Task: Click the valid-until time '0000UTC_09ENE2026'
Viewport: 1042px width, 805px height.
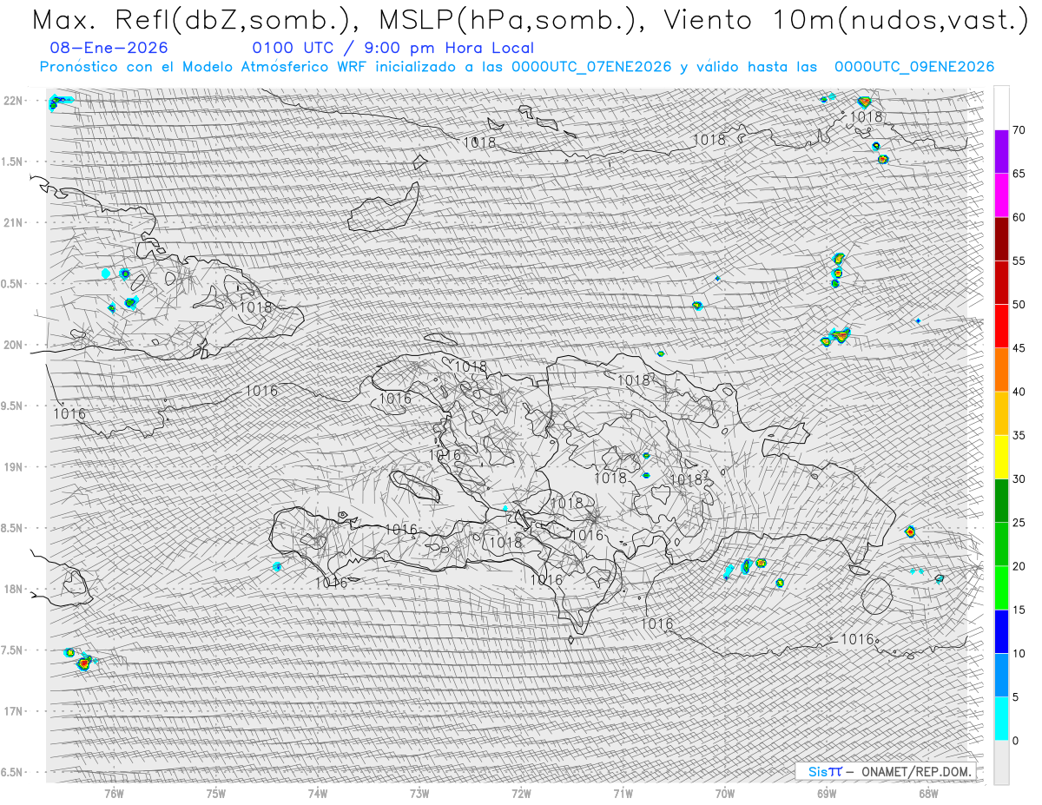Action: pyautogui.click(x=914, y=67)
